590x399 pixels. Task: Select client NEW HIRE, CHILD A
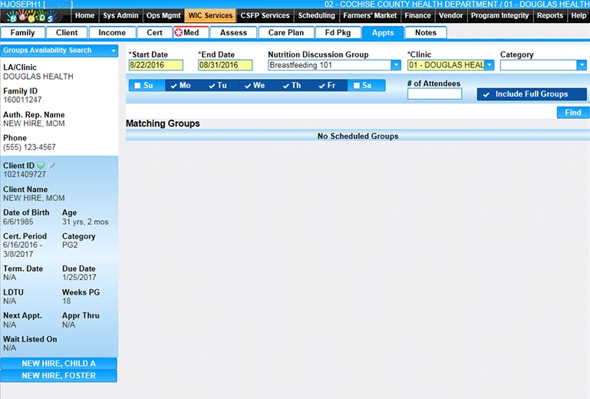click(x=59, y=364)
